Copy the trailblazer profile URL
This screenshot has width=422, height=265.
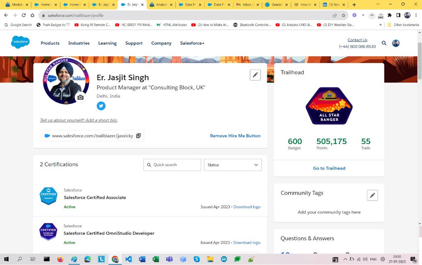tap(139, 136)
